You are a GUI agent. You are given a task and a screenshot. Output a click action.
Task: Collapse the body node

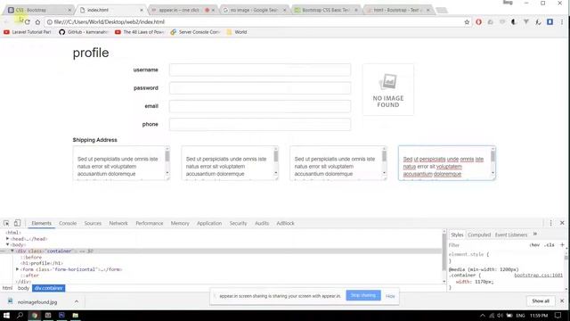pyautogui.click(x=7, y=245)
